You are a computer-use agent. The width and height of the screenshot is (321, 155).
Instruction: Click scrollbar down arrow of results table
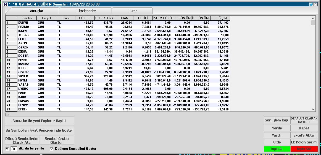313,109
